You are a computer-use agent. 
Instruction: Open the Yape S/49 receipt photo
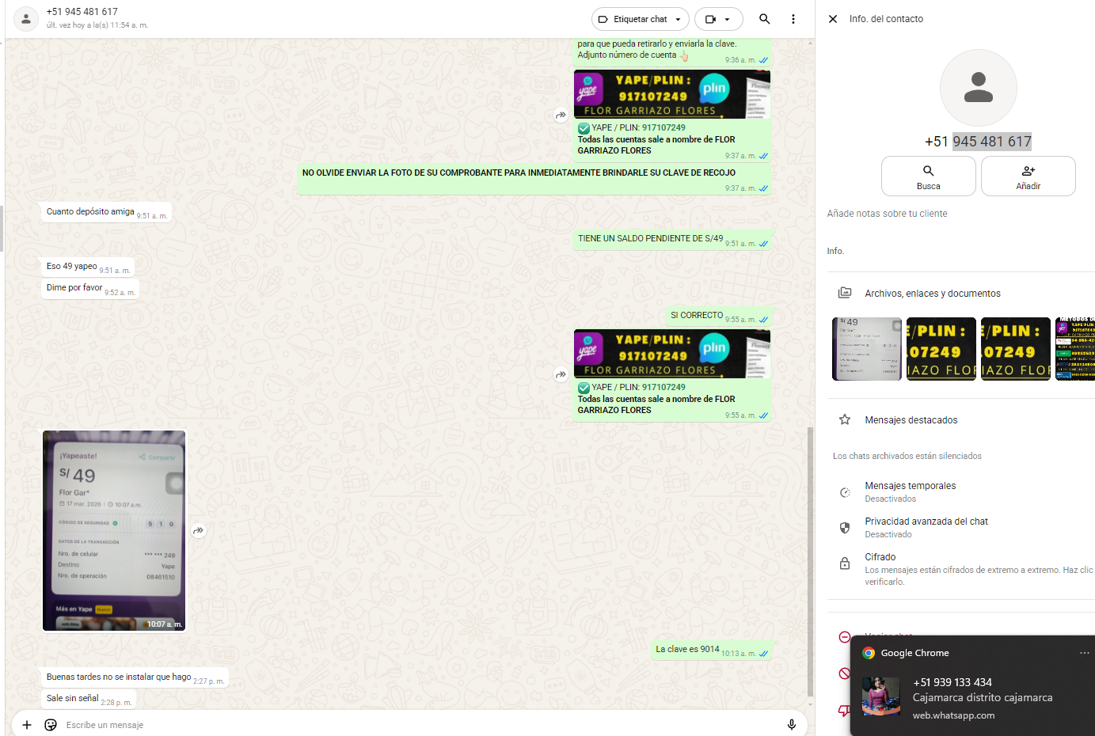point(114,531)
